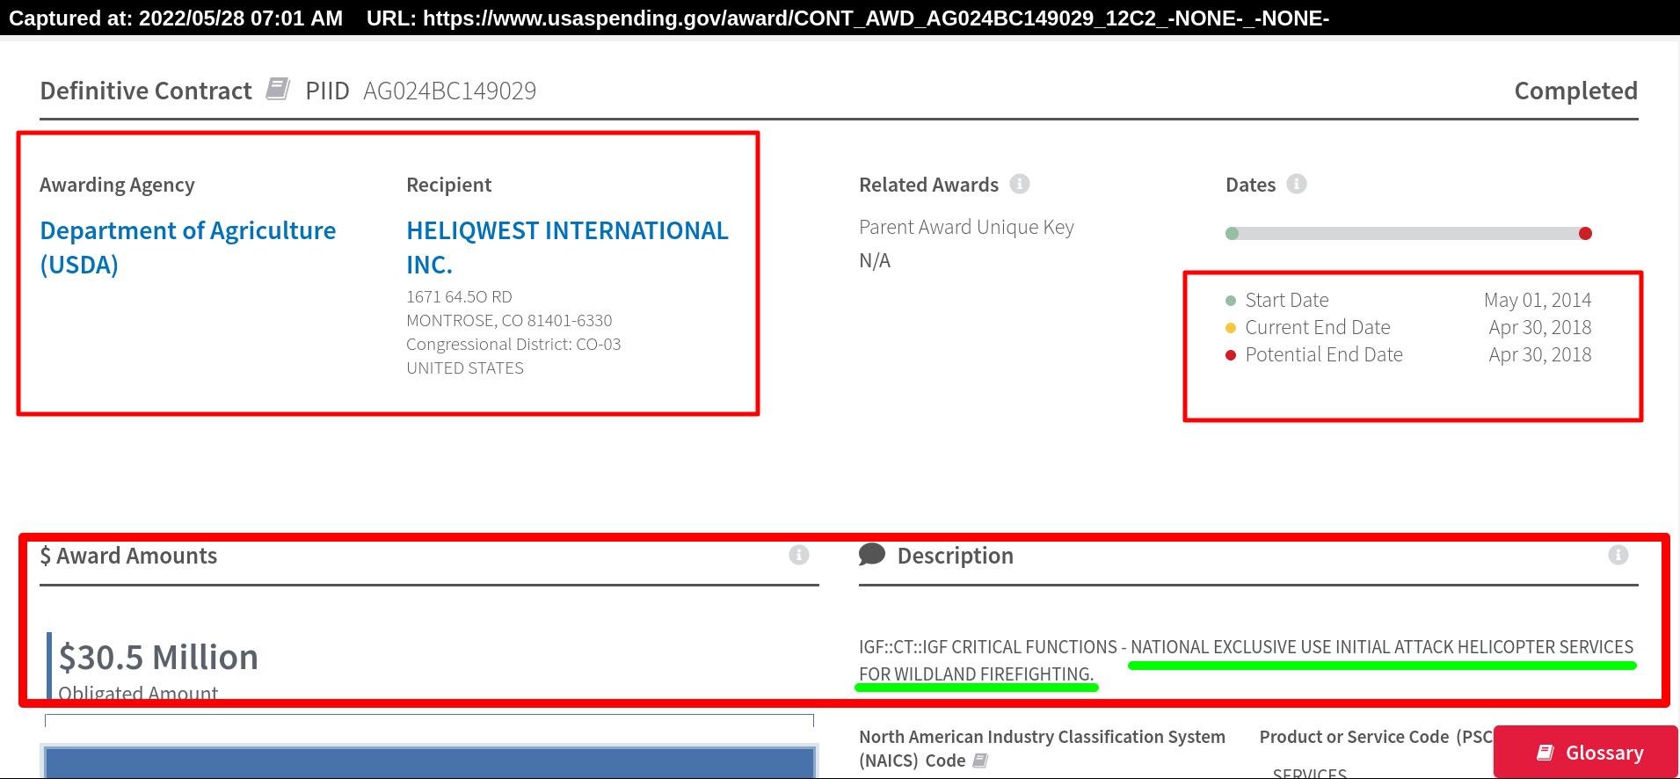Click recipient address MONTROSE, CO 81401-6330
Screen dimensions: 1680x779
509,321
